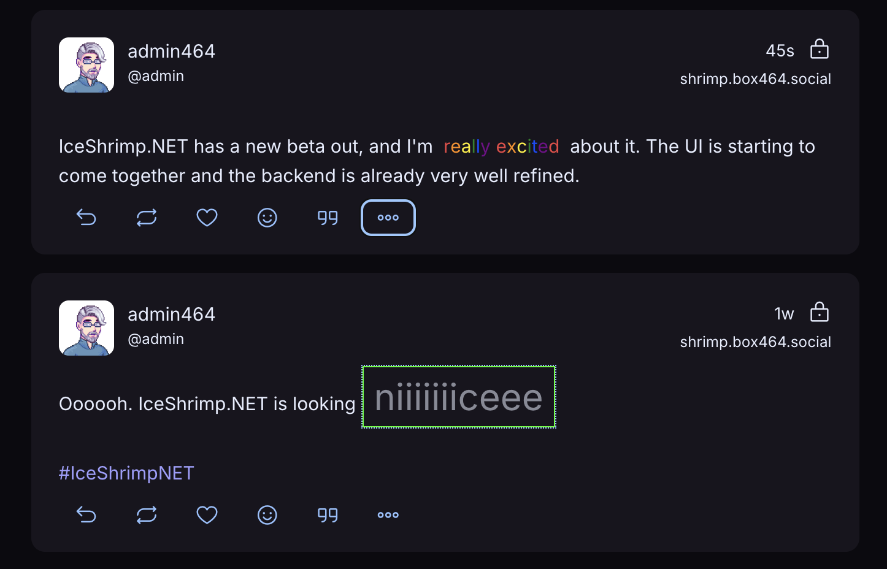
Task: Click lock visibility icon on 45s post
Action: (x=820, y=49)
